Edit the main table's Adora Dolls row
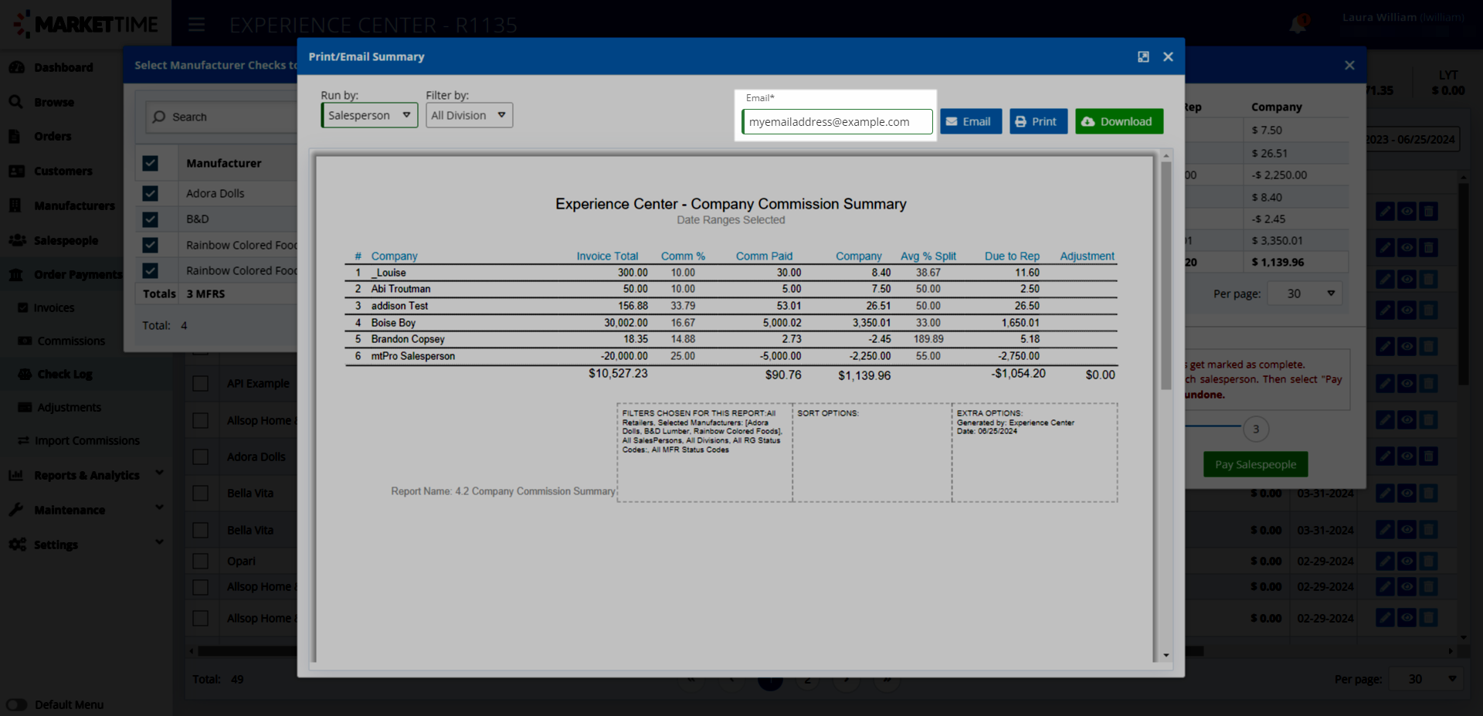 pos(1385,456)
